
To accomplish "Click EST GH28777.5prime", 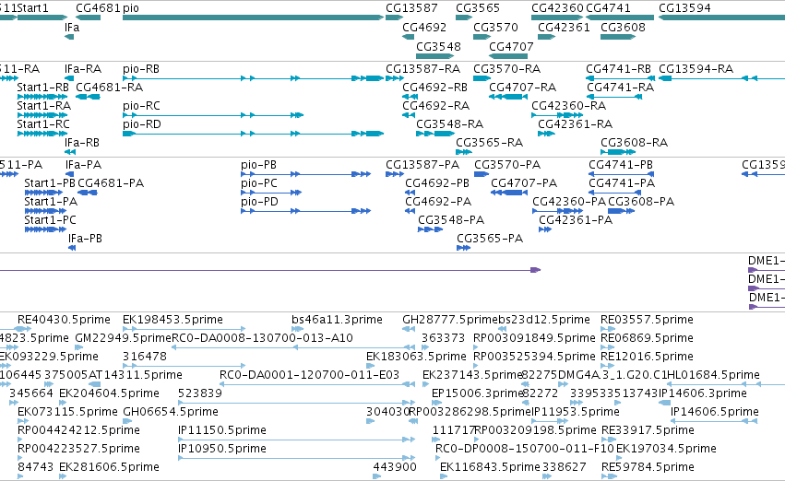I will 450,320.
